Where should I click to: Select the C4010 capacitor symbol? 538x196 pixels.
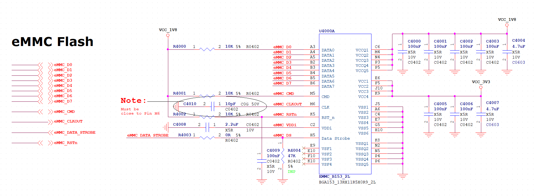212,107
